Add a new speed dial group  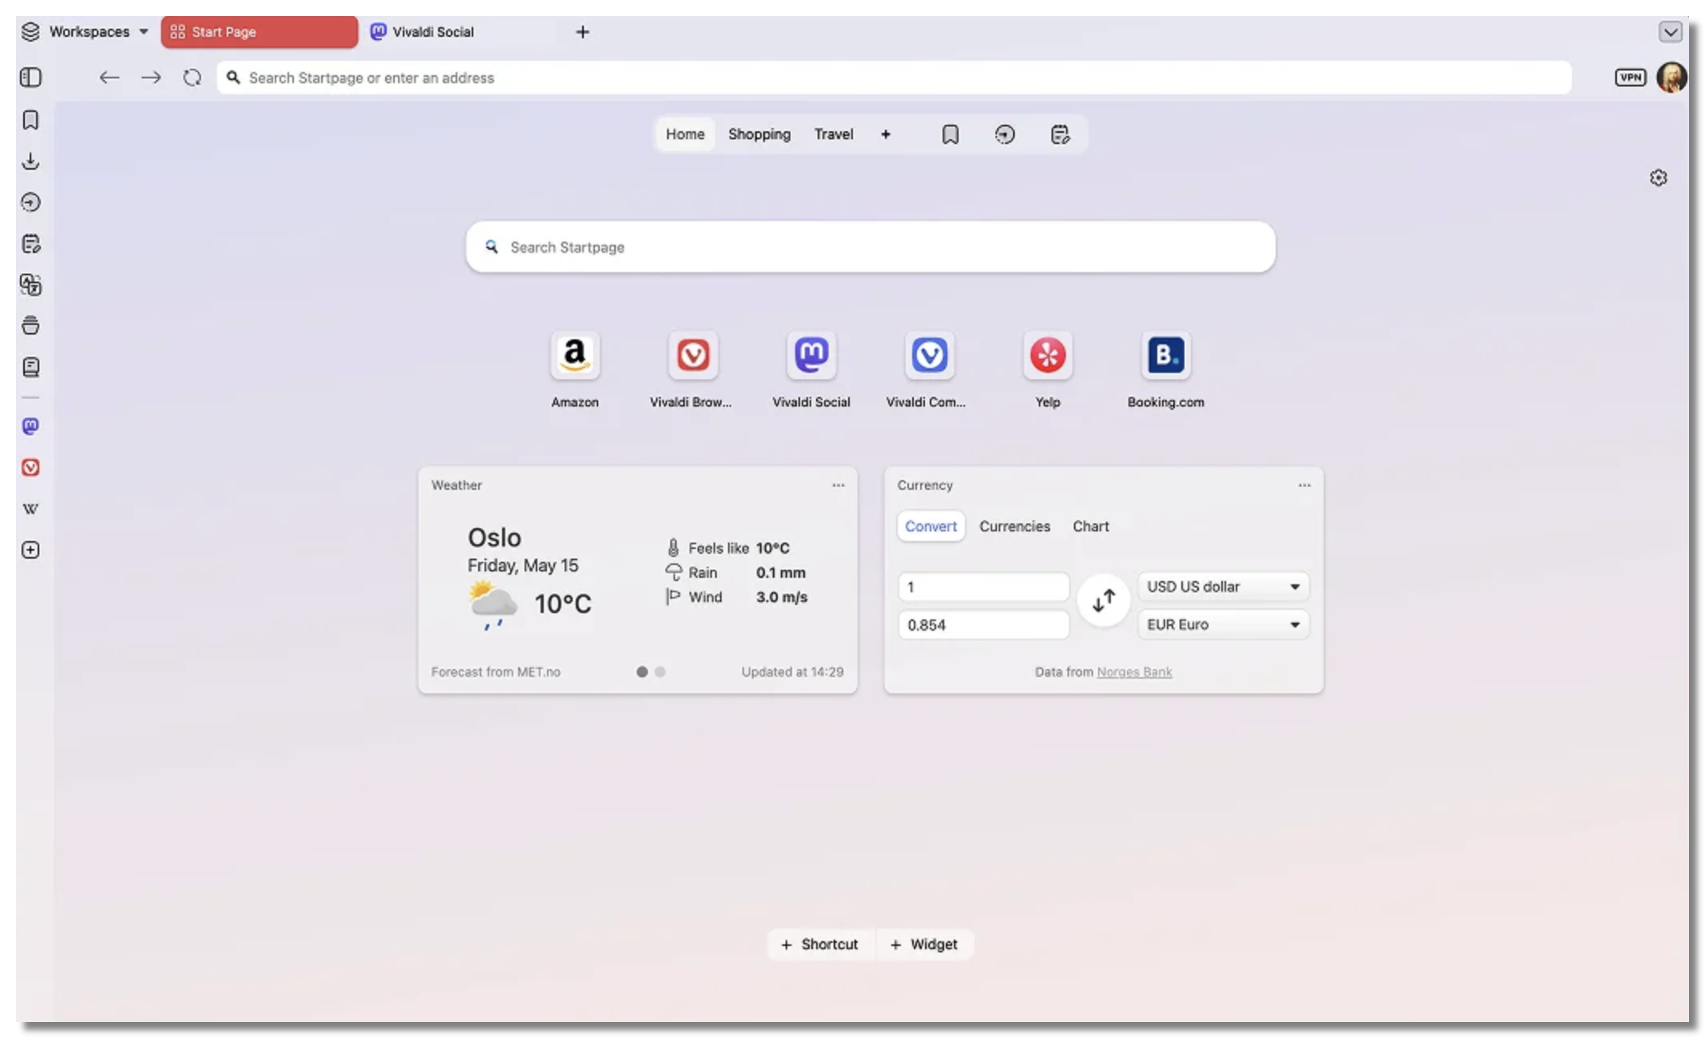click(885, 134)
